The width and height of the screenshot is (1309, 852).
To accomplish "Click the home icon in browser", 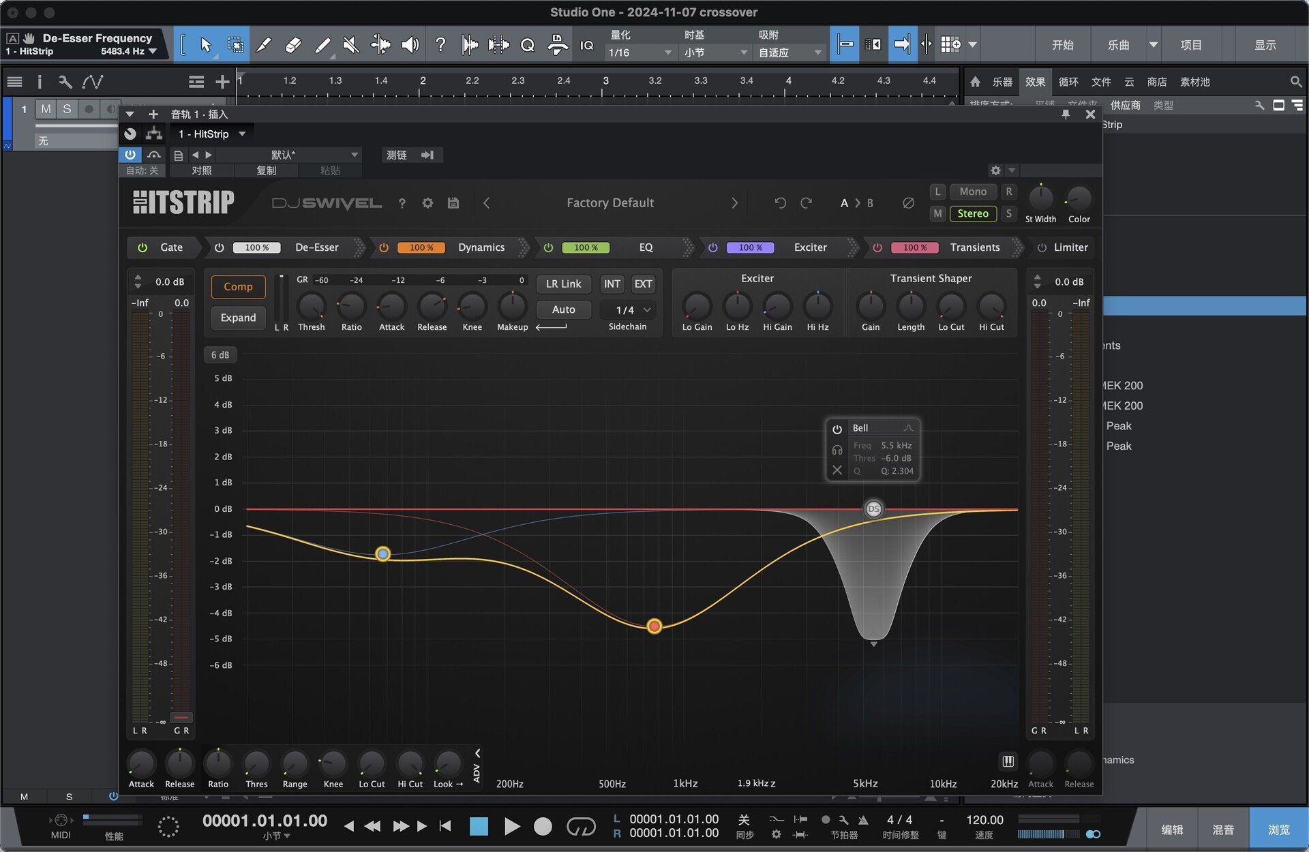I will [x=975, y=82].
